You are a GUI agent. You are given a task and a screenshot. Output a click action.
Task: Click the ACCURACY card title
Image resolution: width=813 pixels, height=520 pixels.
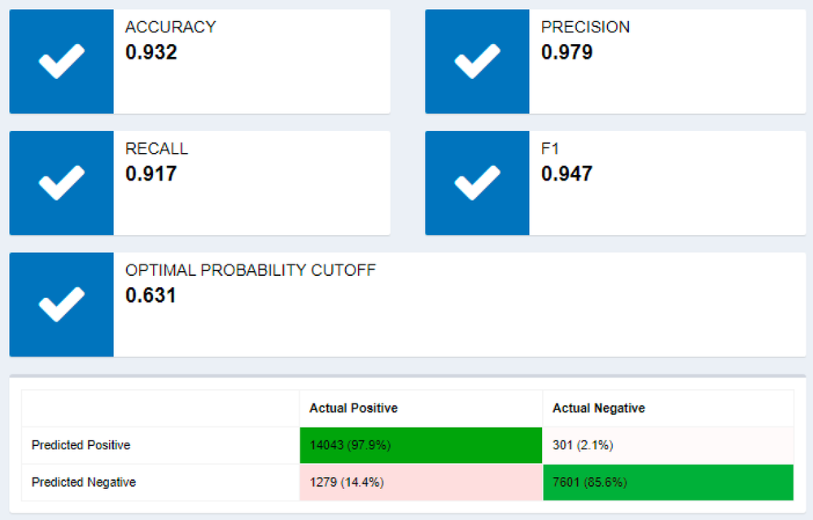(171, 27)
